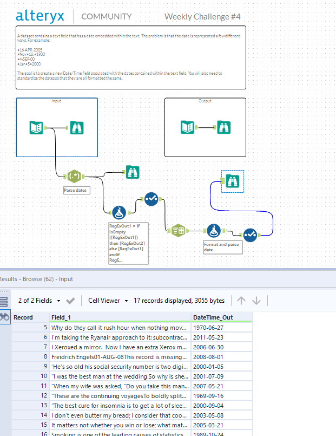Viewport: 336px width, 436px height.
Task: Click the down arrow to next record
Action: pos(256,301)
